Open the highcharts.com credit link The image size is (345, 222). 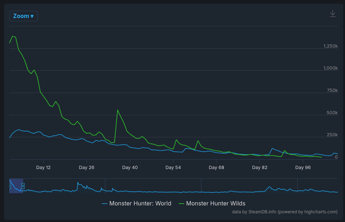[285, 212]
